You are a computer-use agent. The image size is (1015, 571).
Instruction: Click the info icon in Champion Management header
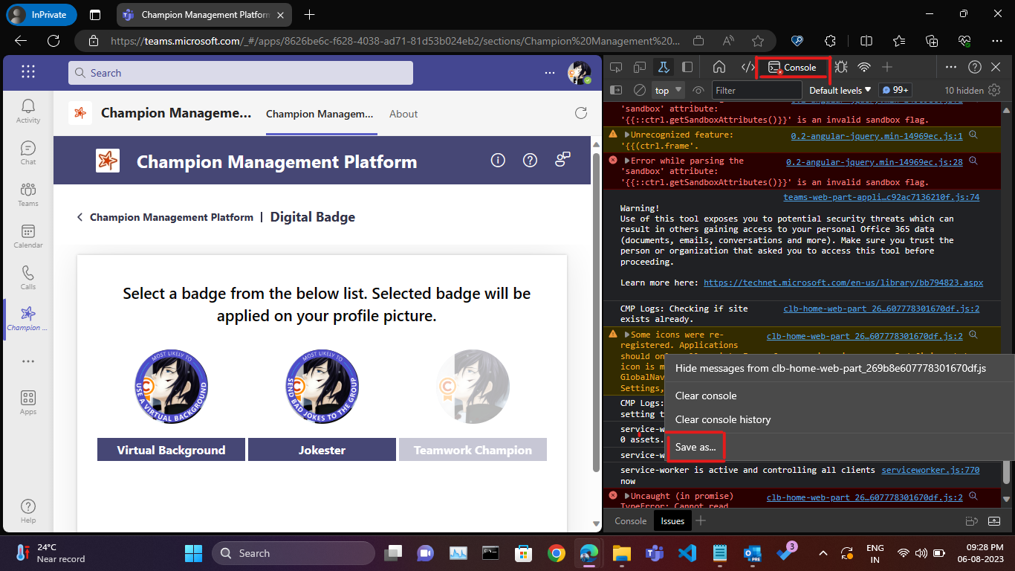pos(498,160)
